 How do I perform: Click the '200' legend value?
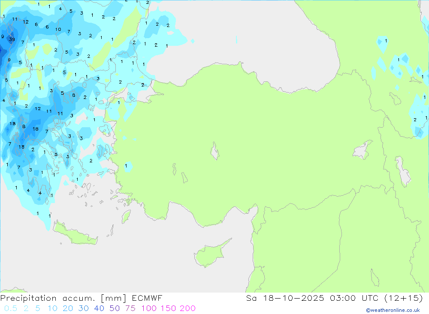point(188,308)
